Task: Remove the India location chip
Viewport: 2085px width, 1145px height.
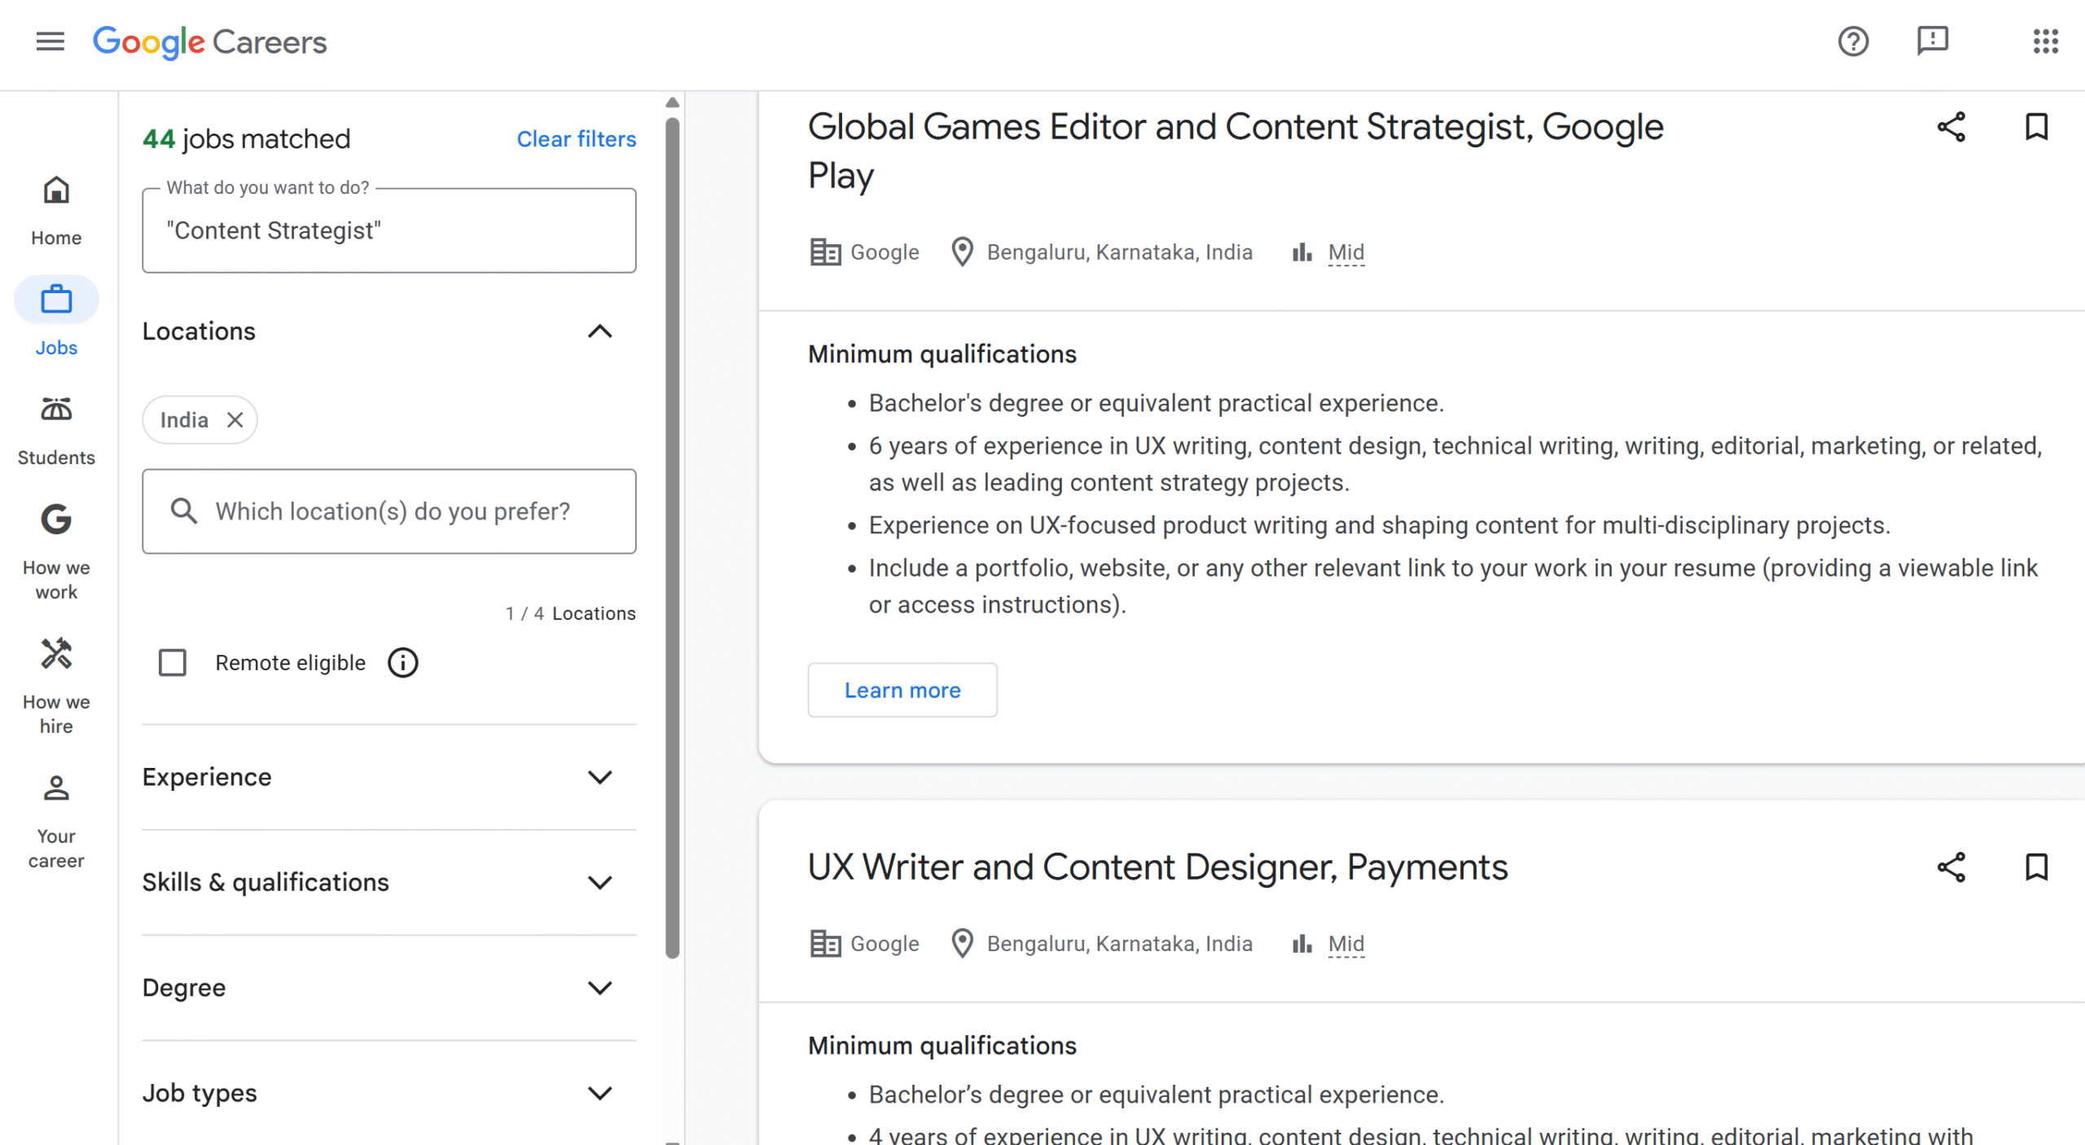Action: pyautogui.click(x=235, y=419)
